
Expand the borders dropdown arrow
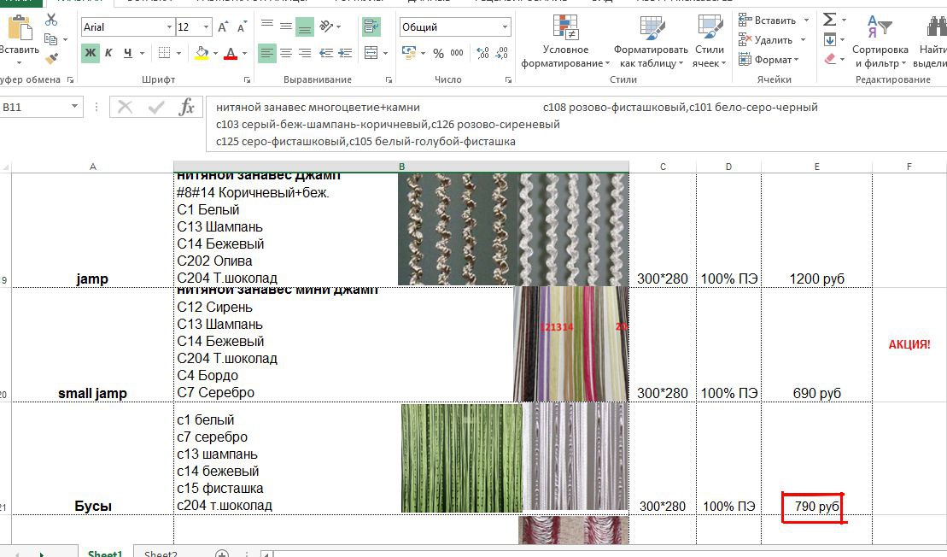pos(178,53)
